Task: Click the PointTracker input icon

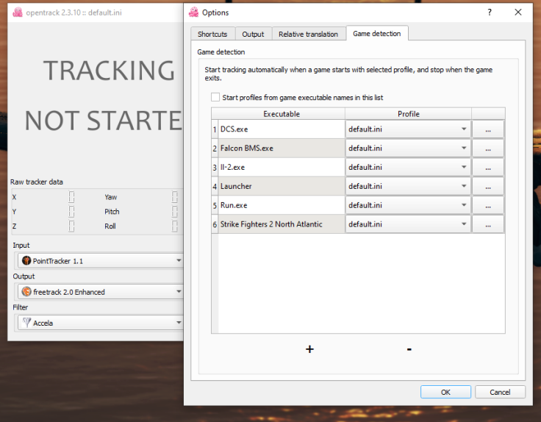Action: [26, 260]
